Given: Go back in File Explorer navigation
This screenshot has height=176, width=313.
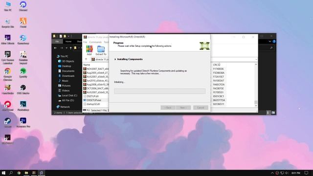Looking at the screenshot, I should (x=55, y=48).
